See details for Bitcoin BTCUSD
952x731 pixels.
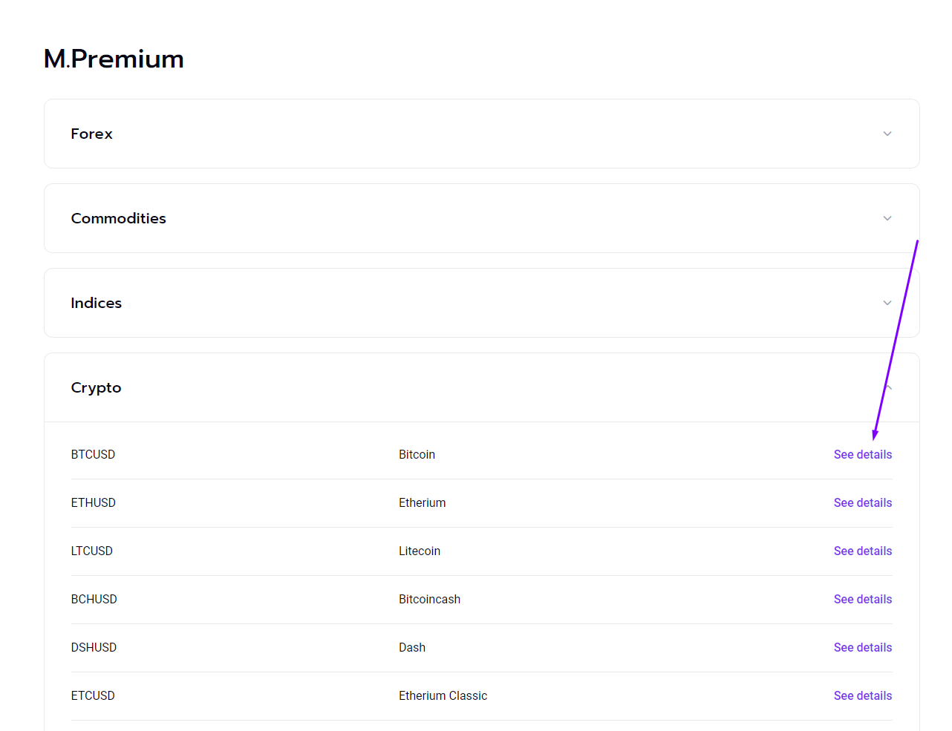(x=863, y=454)
